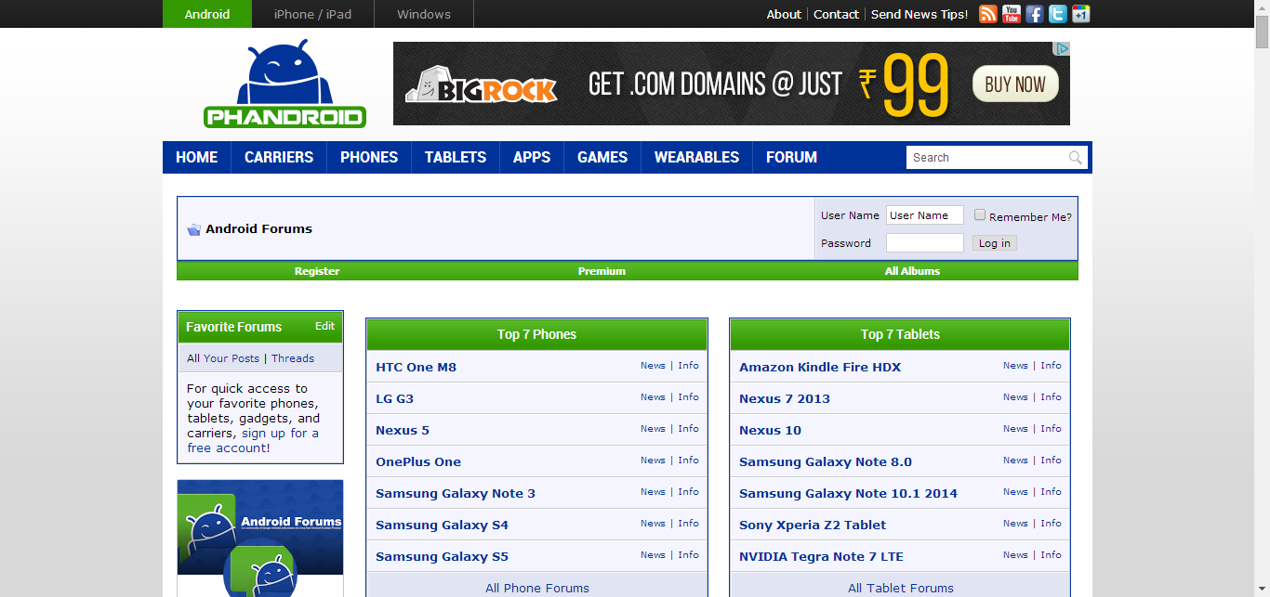Image resolution: width=1270 pixels, height=597 pixels.
Task: Open the Samsung Galaxy Note 3 forum
Action: tap(456, 493)
